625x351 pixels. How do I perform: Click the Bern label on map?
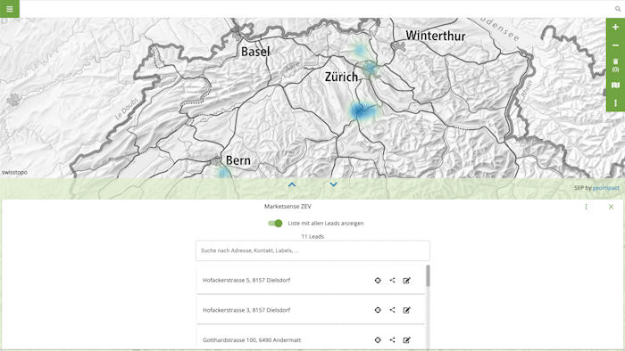[x=238, y=160]
